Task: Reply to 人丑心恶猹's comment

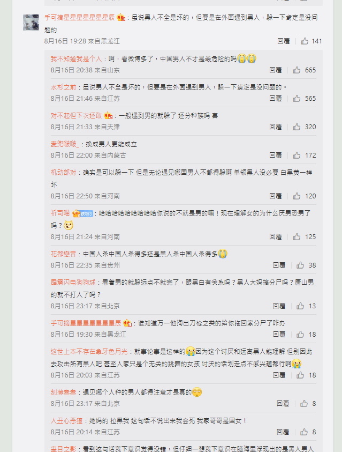Action: pos(283,432)
